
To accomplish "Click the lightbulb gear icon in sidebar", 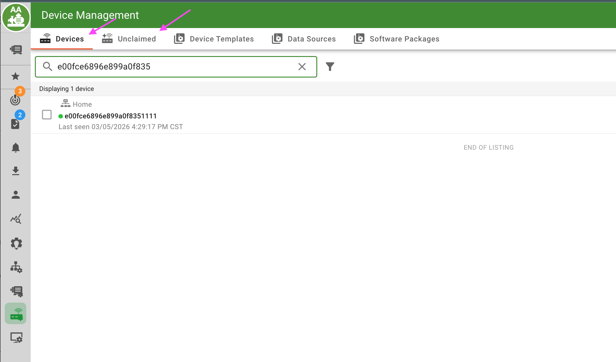I will coord(16,243).
